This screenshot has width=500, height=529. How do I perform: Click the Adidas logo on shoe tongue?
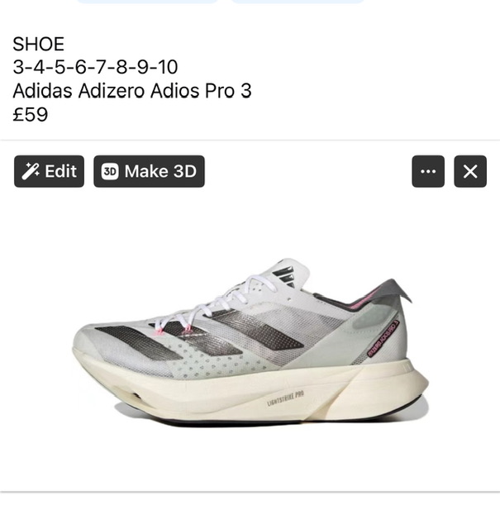tap(288, 276)
